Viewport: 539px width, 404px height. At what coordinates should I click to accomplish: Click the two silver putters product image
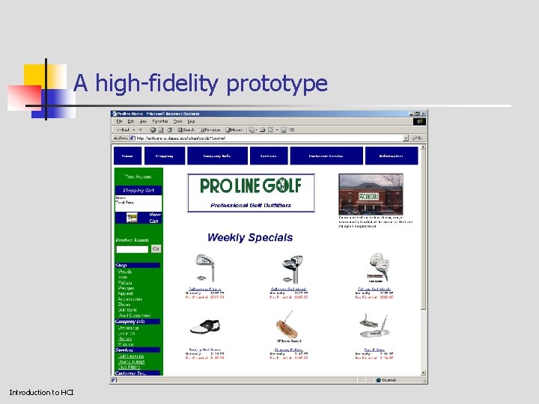(375, 325)
